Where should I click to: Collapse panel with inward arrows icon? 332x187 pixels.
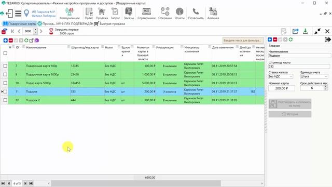(x=317, y=31)
